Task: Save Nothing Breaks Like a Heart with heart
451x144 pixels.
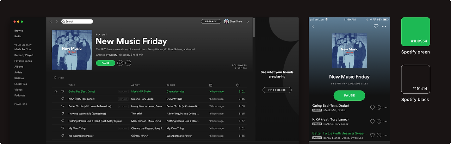Action: 63,121
